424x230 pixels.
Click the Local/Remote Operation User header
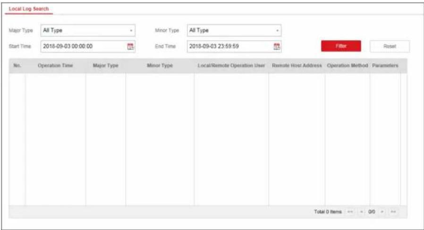point(231,66)
